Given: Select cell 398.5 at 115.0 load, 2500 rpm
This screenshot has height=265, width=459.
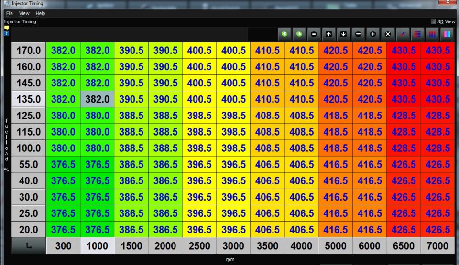Looking at the screenshot, I should tap(199, 132).
